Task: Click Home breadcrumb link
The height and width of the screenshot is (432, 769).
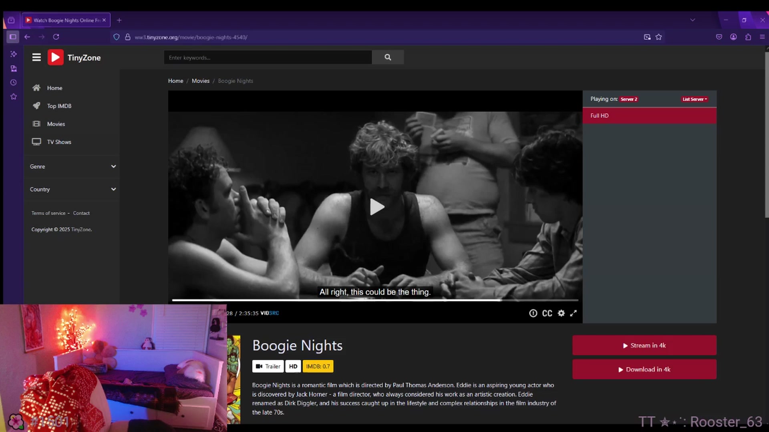Action: 175,81
